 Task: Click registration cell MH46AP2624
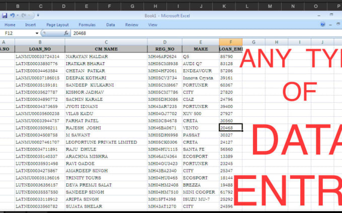click(164, 57)
